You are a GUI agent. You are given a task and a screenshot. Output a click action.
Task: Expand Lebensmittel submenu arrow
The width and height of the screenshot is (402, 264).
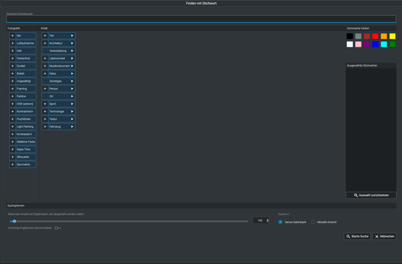72,58
